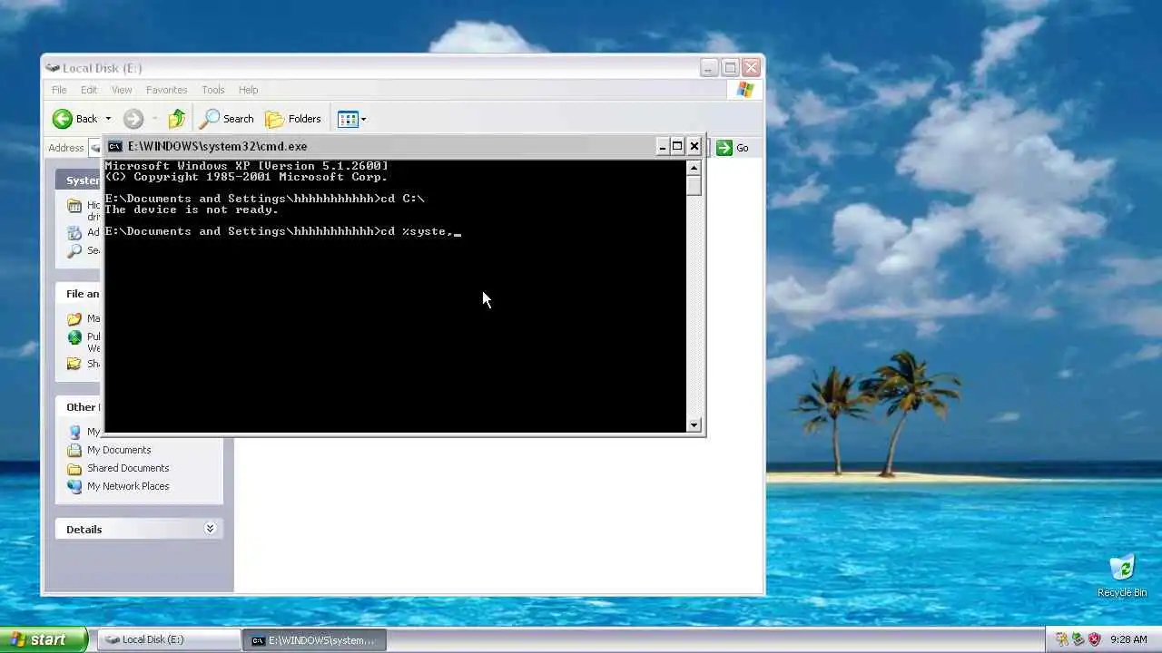Image resolution: width=1162 pixels, height=653 pixels.
Task: Click the Share this folder icon
Action: click(x=74, y=364)
